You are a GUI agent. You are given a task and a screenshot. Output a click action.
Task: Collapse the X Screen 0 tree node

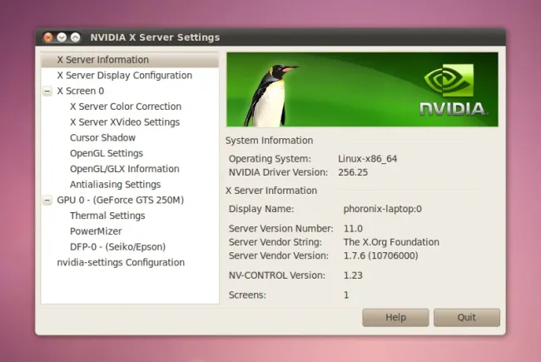(x=47, y=92)
